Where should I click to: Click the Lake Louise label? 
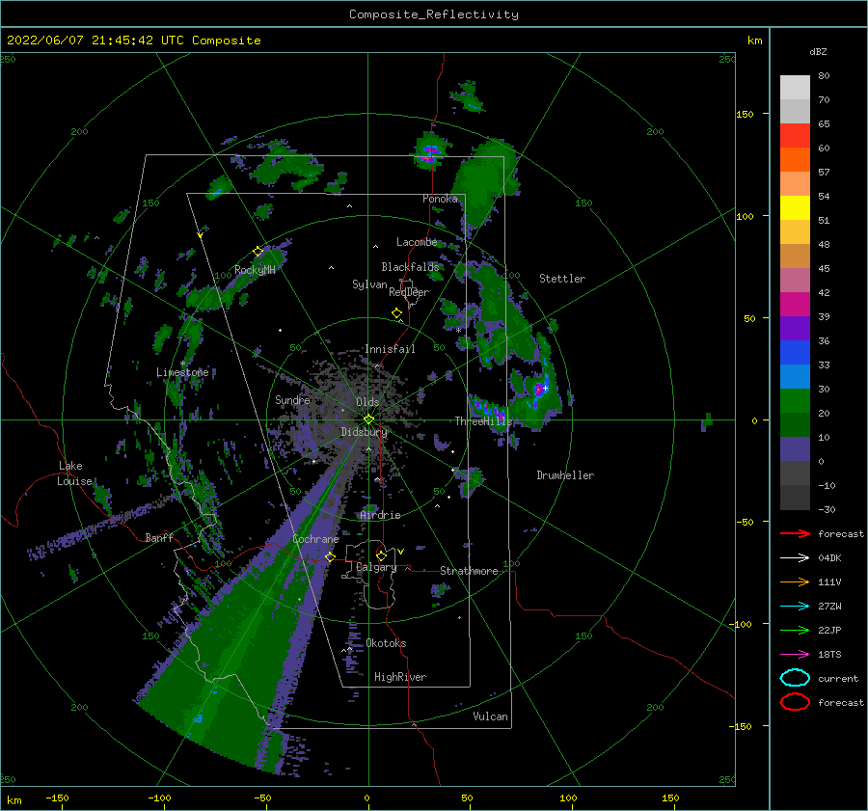click(74, 473)
